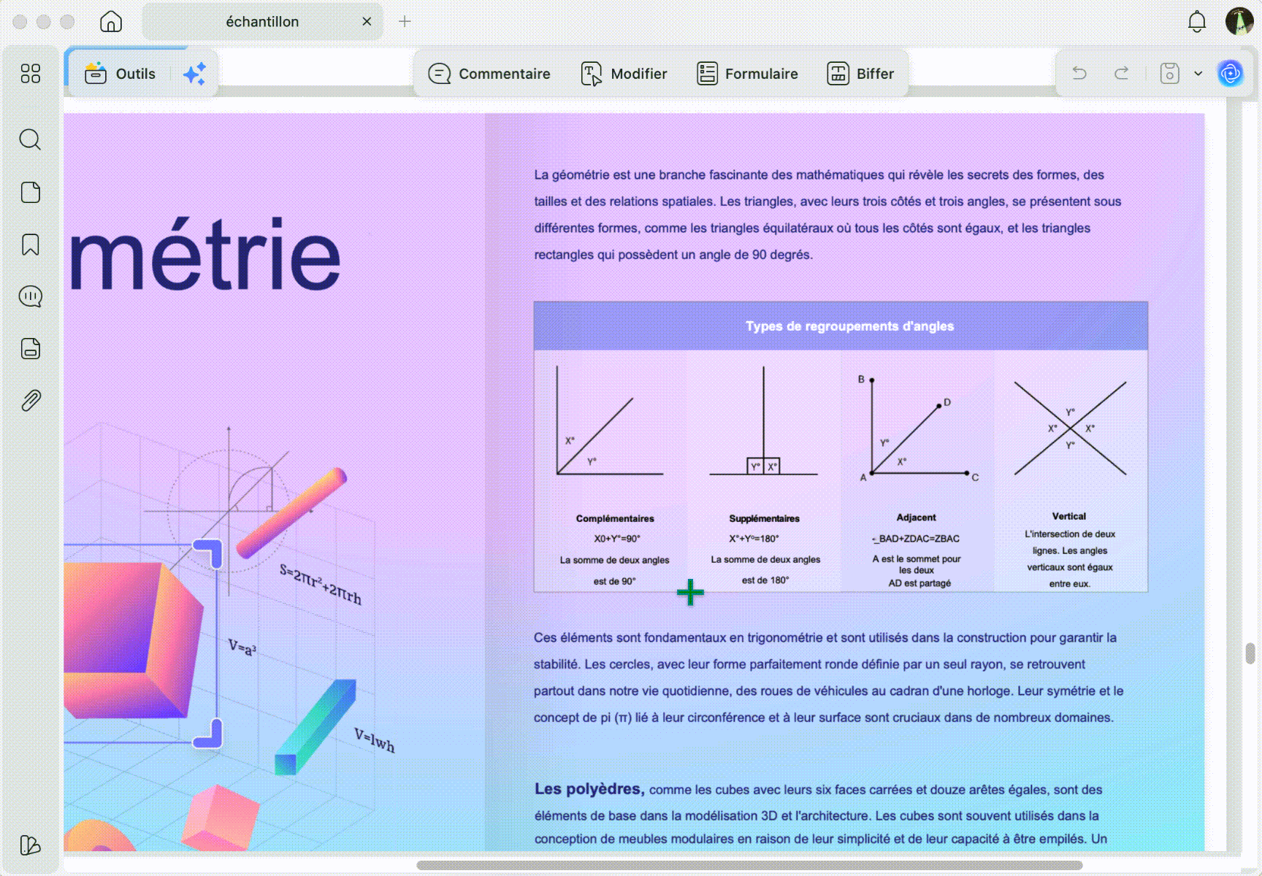Add a new tab with plus
The height and width of the screenshot is (876, 1262).
[x=405, y=21]
